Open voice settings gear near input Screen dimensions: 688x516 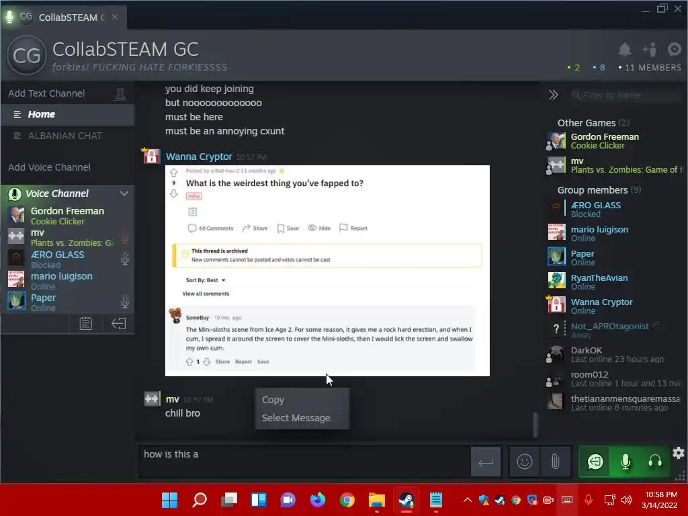coord(679,453)
